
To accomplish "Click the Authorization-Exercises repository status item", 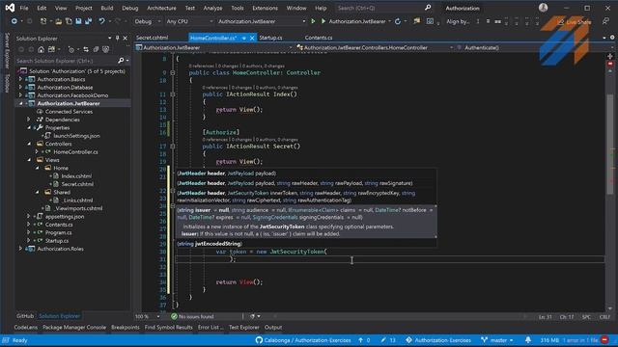I will (438, 340).
